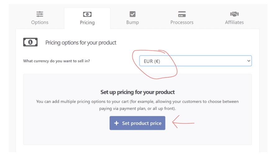Open the EUR (€) currency dropdown

196,61
